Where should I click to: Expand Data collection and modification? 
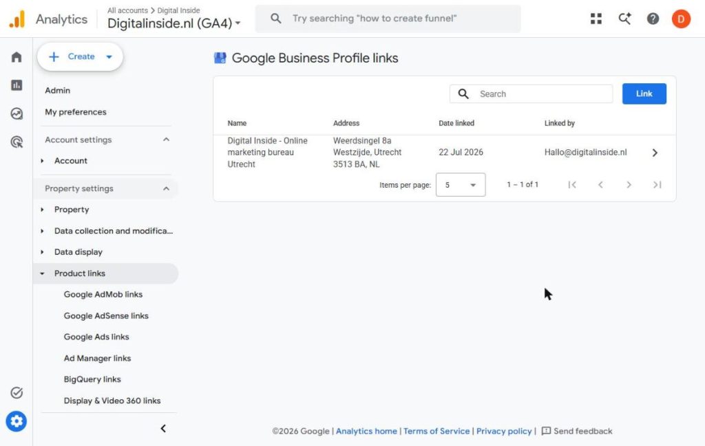[x=42, y=231]
